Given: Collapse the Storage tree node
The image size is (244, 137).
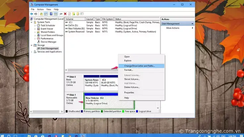Looking at the screenshot, I should (32, 45).
